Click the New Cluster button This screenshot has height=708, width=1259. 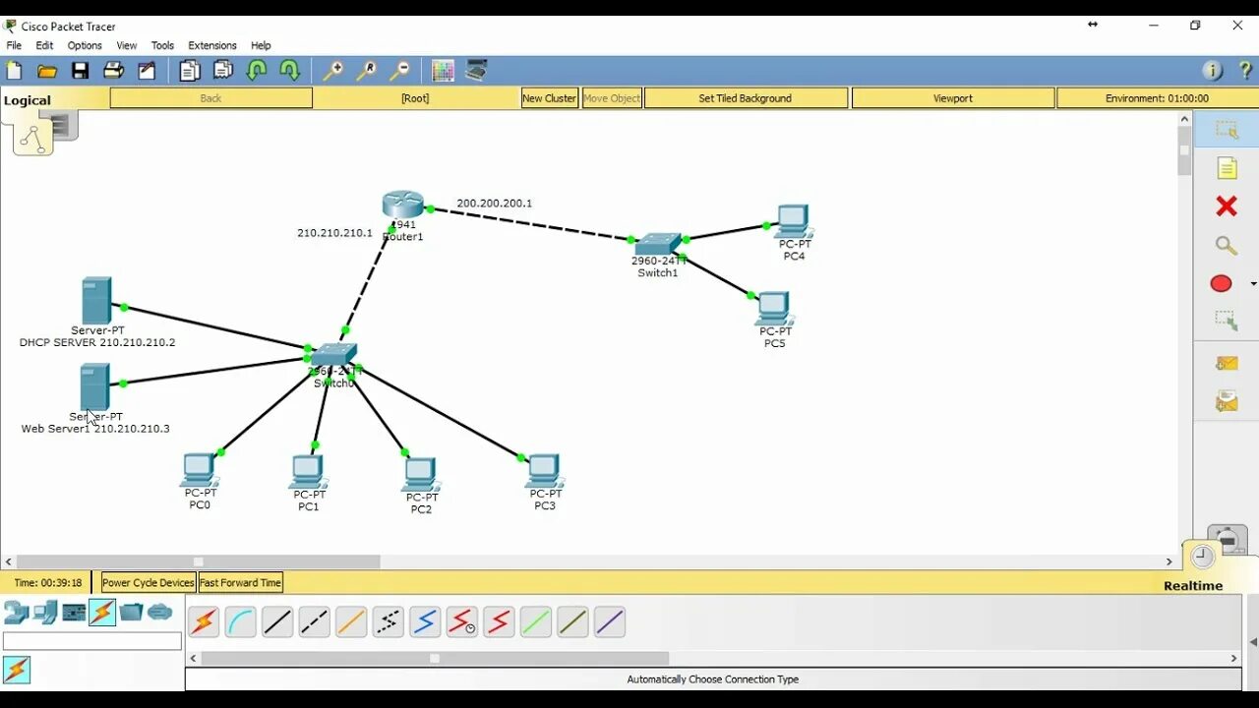549,98
